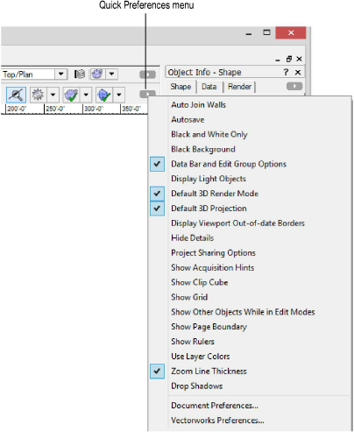The image size is (354, 432).
Task: Click upper view bar menu arrow button
Action: [147, 74]
